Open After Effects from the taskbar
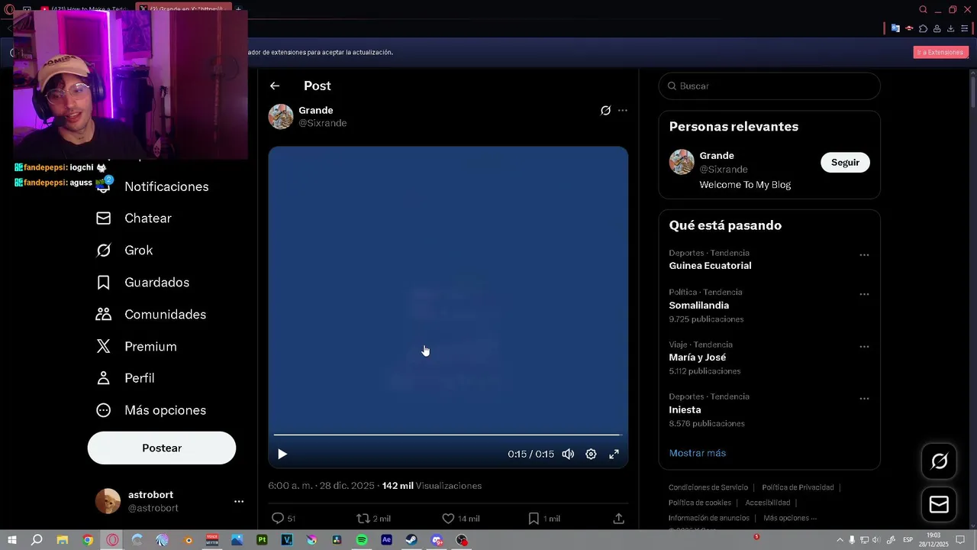 tap(386, 540)
